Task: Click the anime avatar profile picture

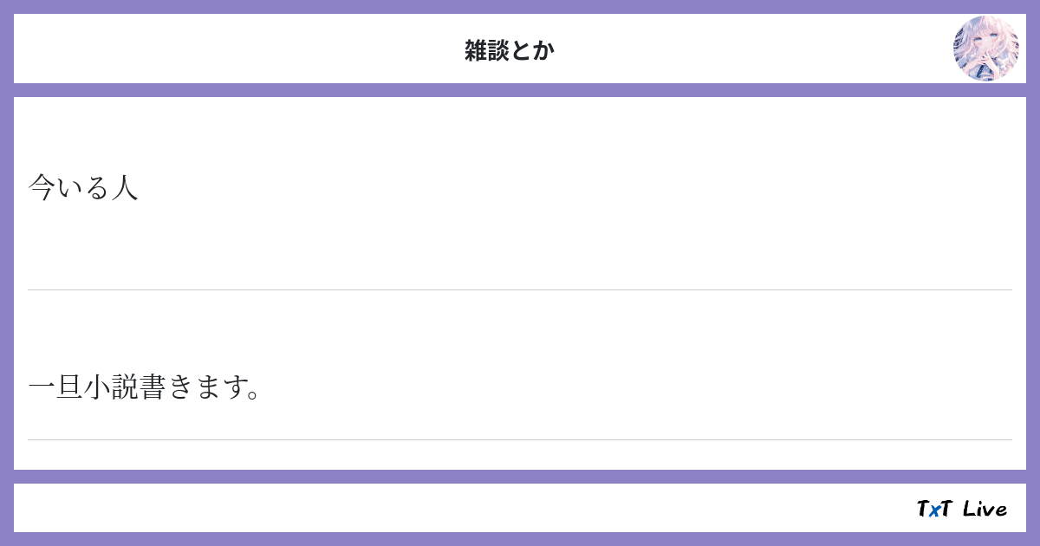Action: click(x=985, y=49)
